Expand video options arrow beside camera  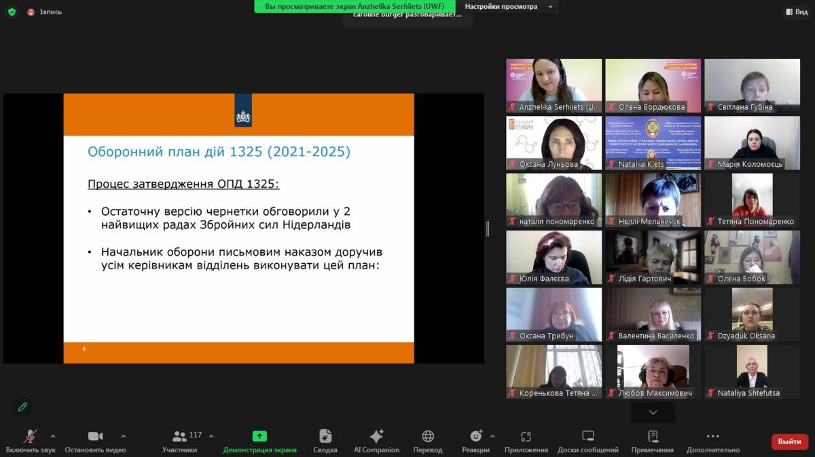tap(123, 436)
